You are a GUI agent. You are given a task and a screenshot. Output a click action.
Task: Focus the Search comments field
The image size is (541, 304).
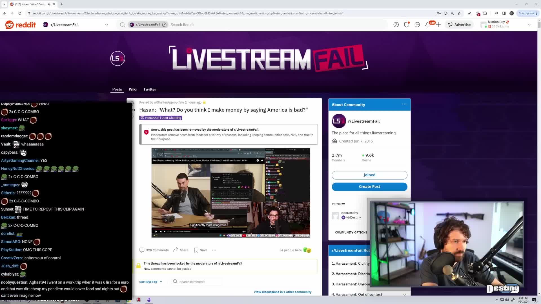tap(197, 282)
